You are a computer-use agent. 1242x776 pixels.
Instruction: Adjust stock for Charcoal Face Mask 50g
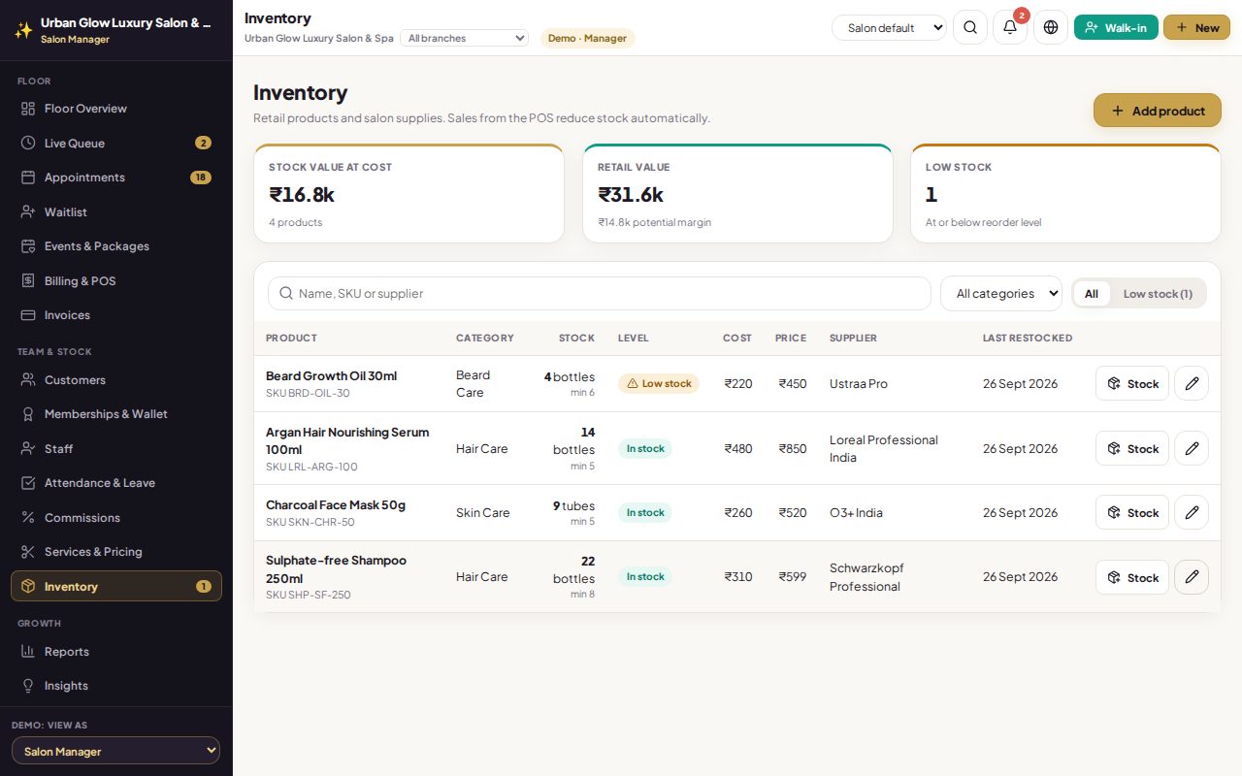(x=1132, y=512)
